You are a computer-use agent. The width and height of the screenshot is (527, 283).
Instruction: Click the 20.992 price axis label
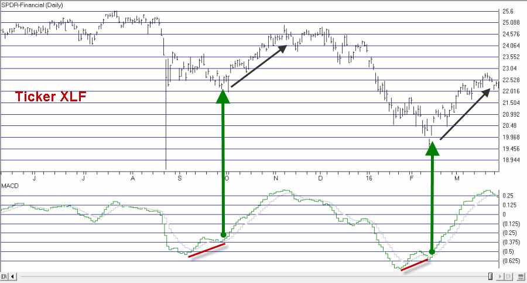[x=511, y=114]
